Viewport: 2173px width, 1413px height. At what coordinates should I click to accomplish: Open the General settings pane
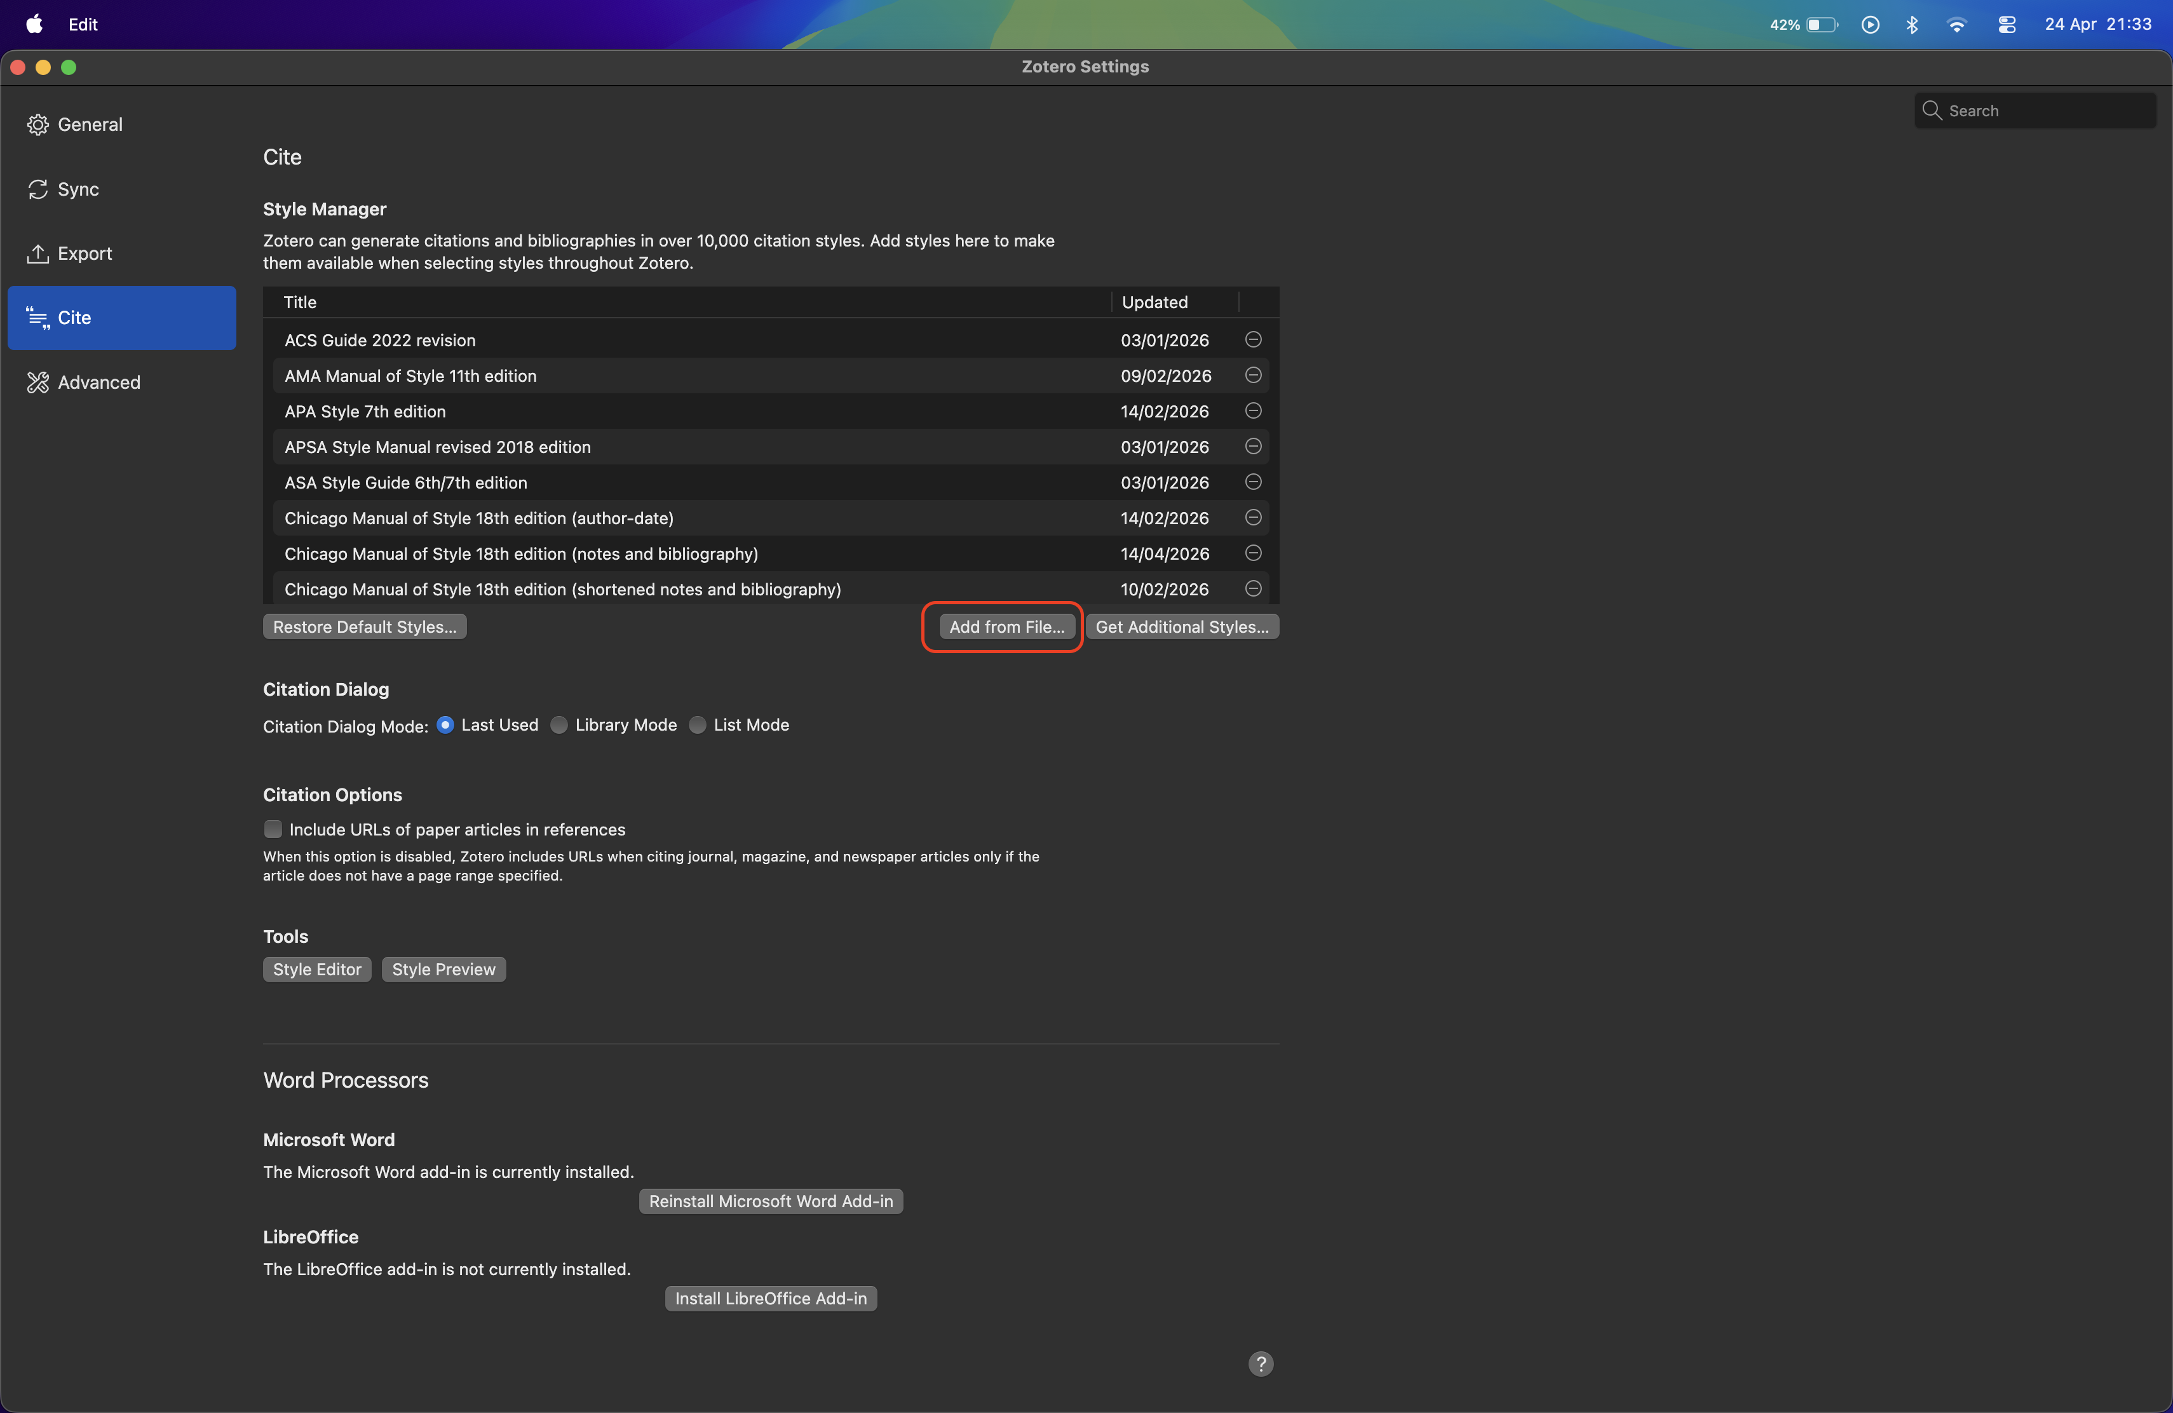click(90, 125)
